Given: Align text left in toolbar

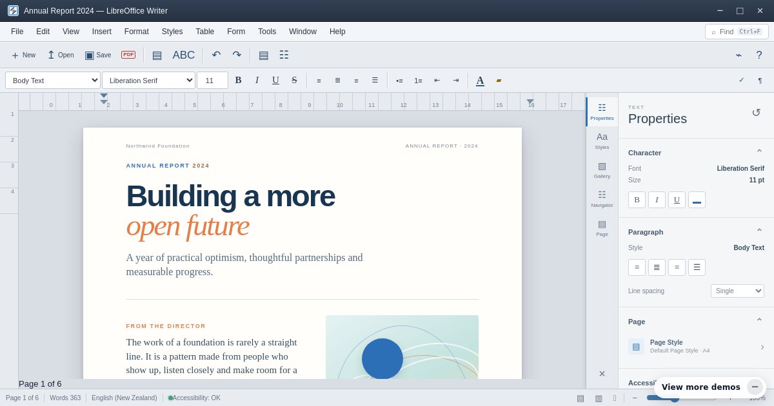Looking at the screenshot, I should point(319,81).
